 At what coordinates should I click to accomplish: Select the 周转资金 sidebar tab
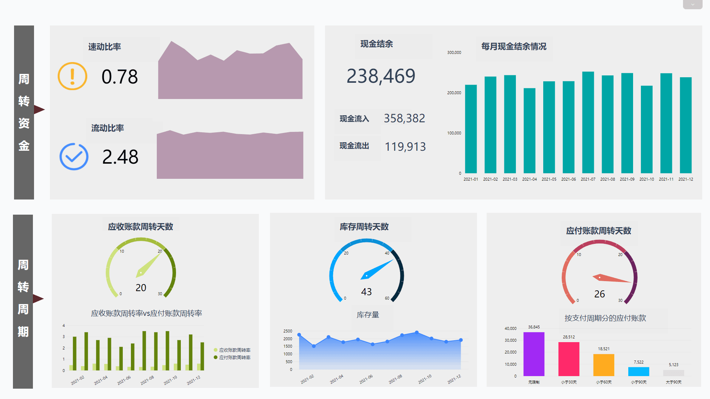(x=24, y=112)
